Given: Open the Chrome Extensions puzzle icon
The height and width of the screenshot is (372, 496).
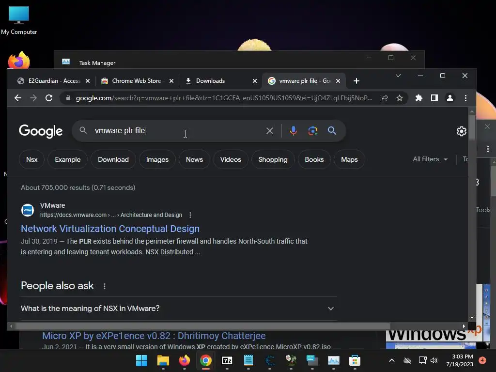Looking at the screenshot, I should (x=419, y=98).
